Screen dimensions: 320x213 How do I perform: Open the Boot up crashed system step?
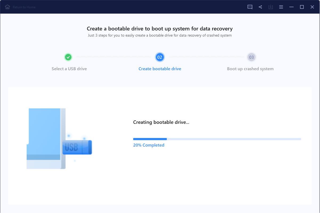pyautogui.click(x=250, y=69)
